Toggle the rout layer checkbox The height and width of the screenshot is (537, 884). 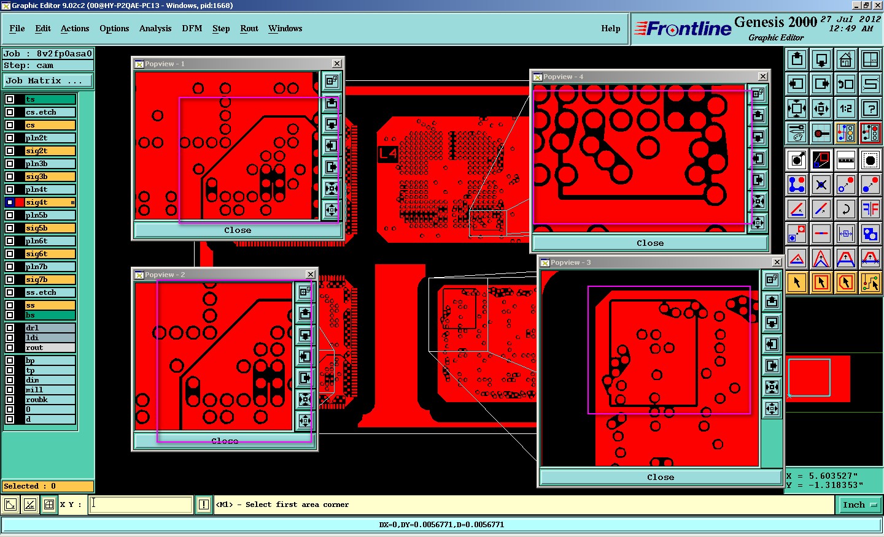pos(10,348)
